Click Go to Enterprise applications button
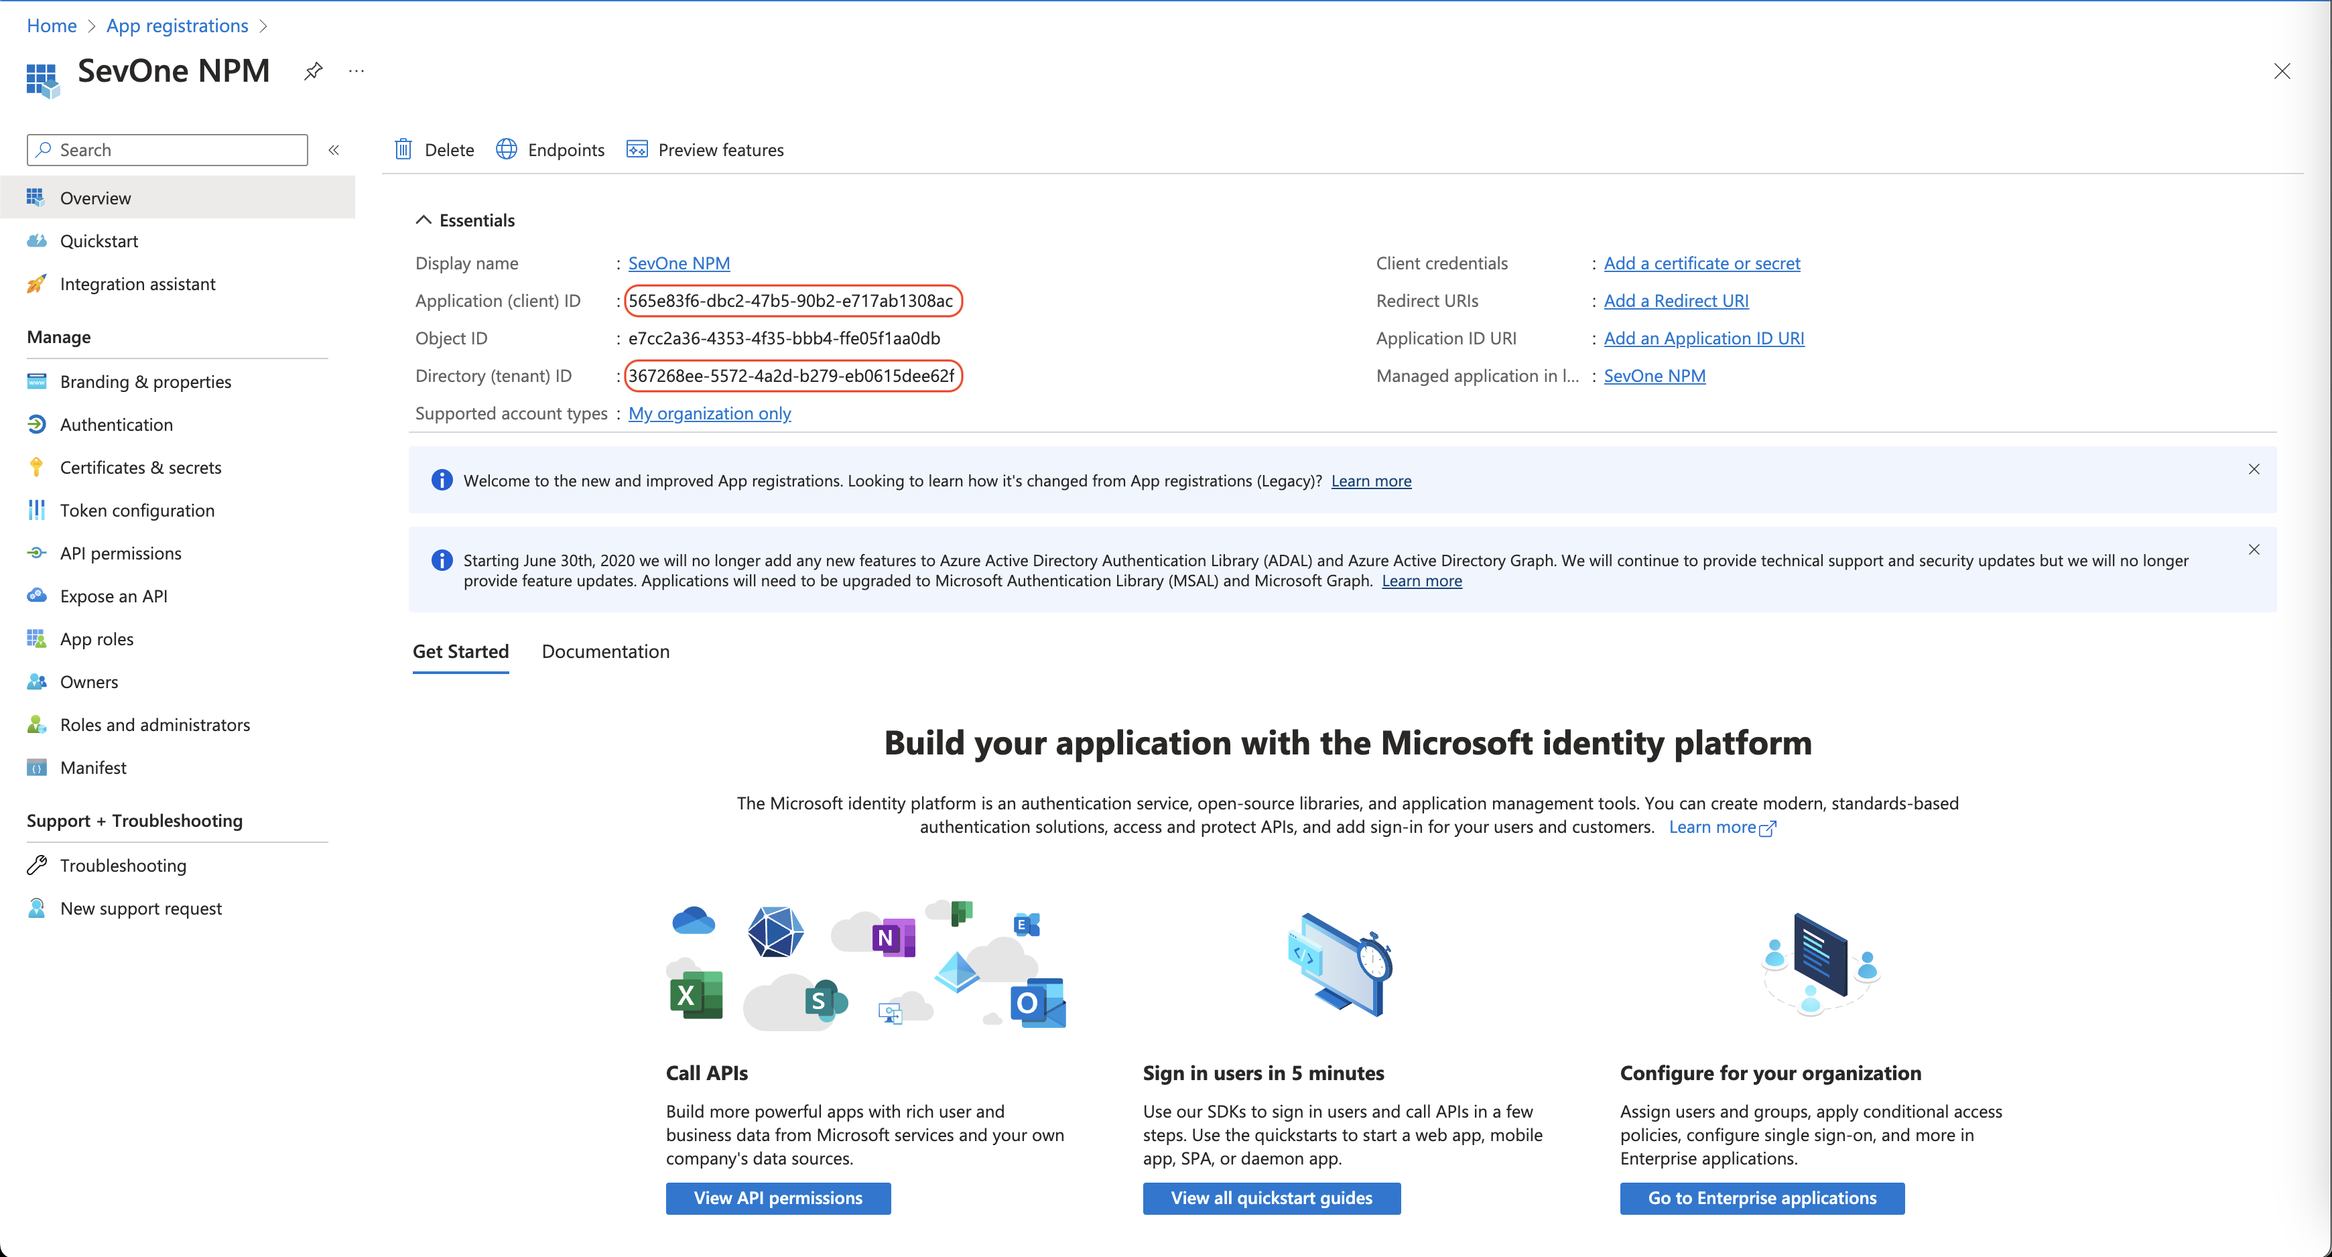Viewport: 2332px width, 1257px height. tap(1762, 1197)
